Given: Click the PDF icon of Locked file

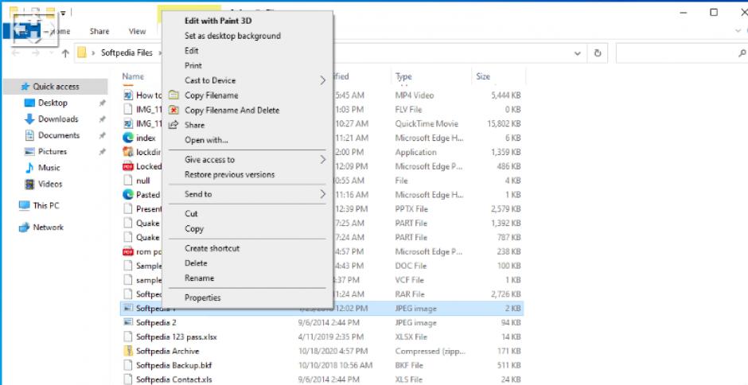Looking at the screenshot, I should [x=128, y=166].
